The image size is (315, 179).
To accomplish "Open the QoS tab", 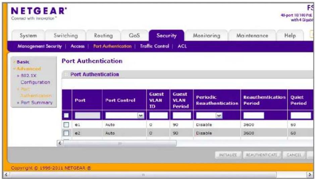I will (x=134, y=36).
